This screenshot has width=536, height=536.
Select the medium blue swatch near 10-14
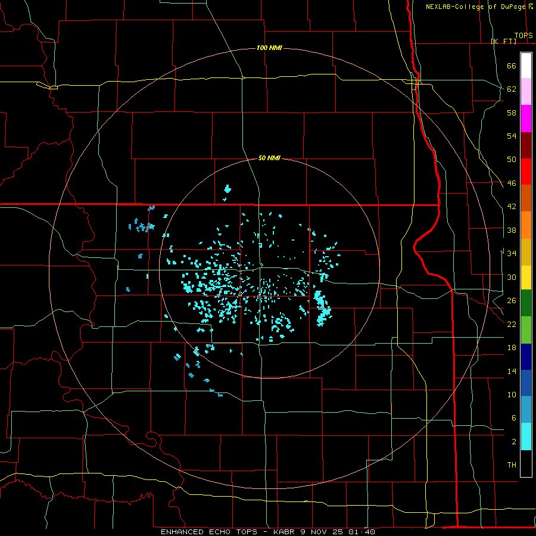pos(526,383)
